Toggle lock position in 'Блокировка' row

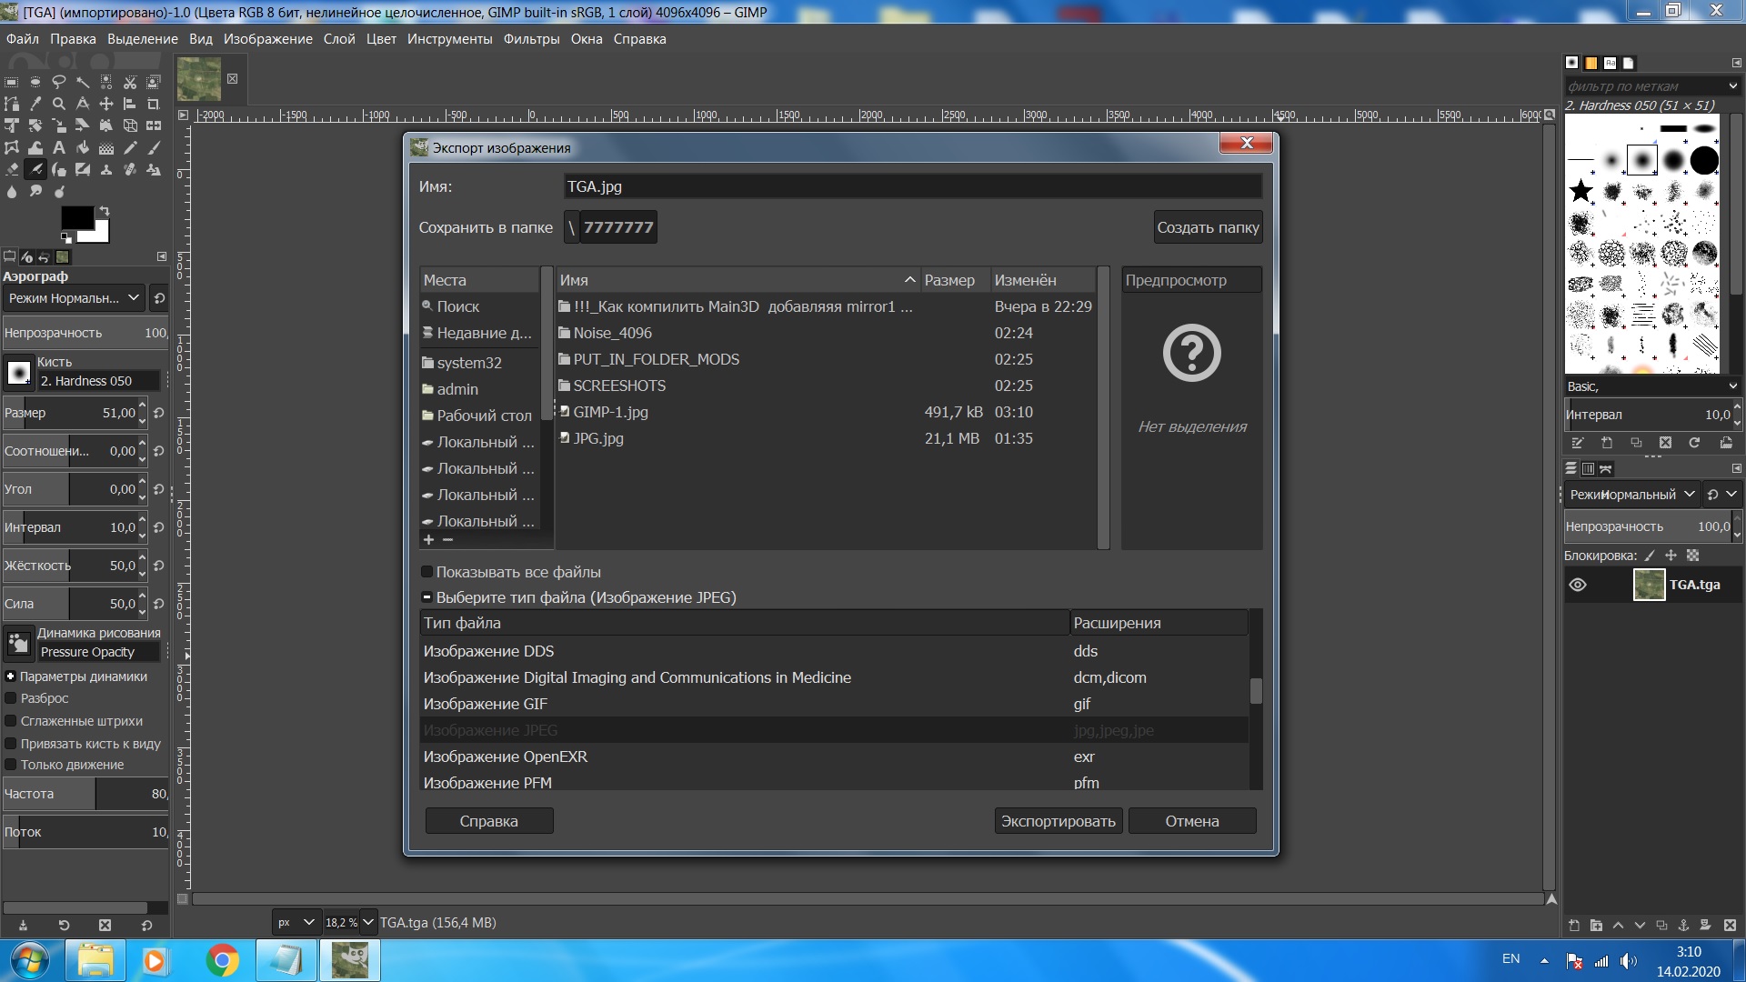pyautogui.click(x=1671, y=556)
